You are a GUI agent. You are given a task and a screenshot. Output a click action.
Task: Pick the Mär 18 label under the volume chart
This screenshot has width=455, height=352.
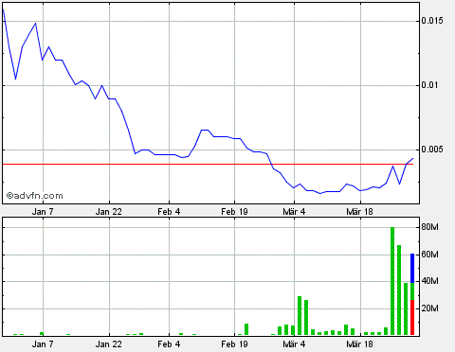(x=359, y=344)
